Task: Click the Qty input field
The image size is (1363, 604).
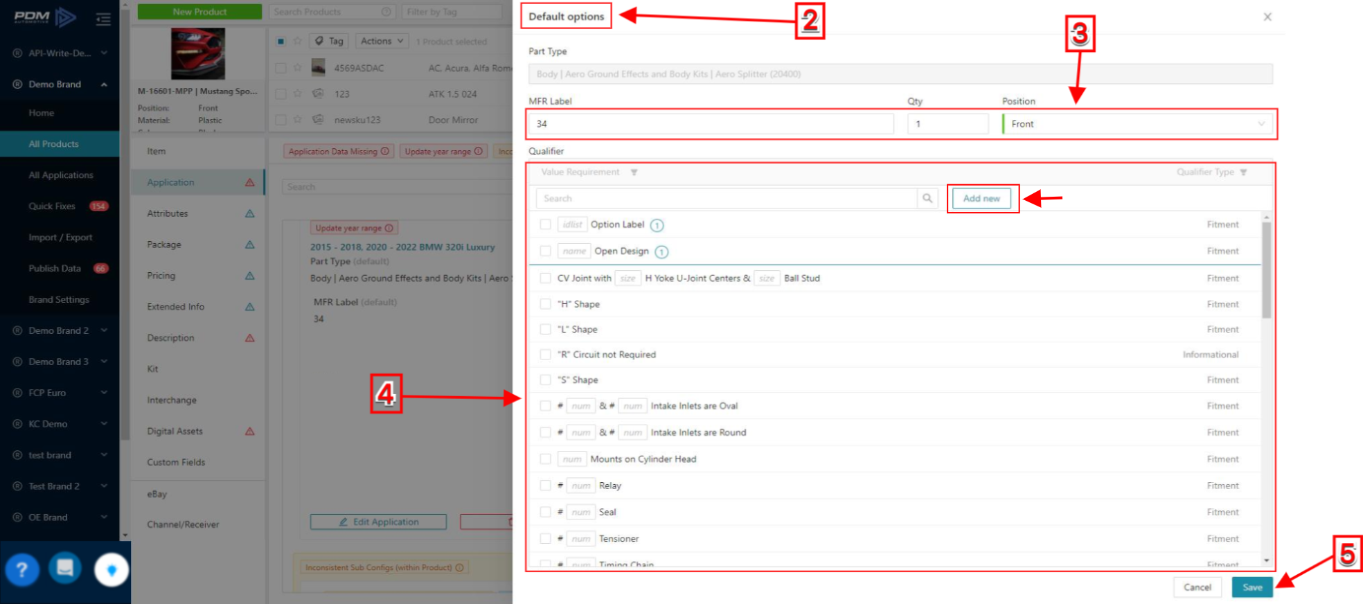Action: [948, 124]
